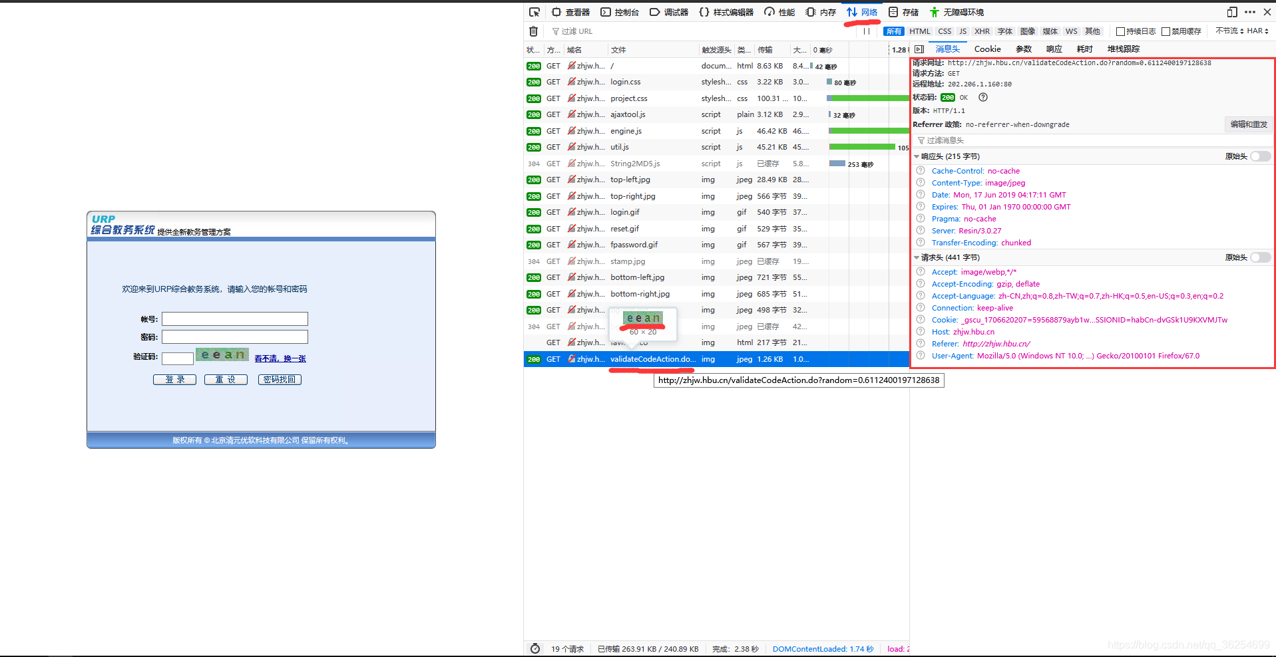Screen dimensions: 1276x657
Task: Switch to the 响应 response tab
Action: [1054, 49]
